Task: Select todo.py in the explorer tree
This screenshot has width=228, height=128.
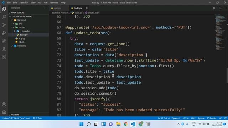Action: pyautogui.click(x=28, y=35)
